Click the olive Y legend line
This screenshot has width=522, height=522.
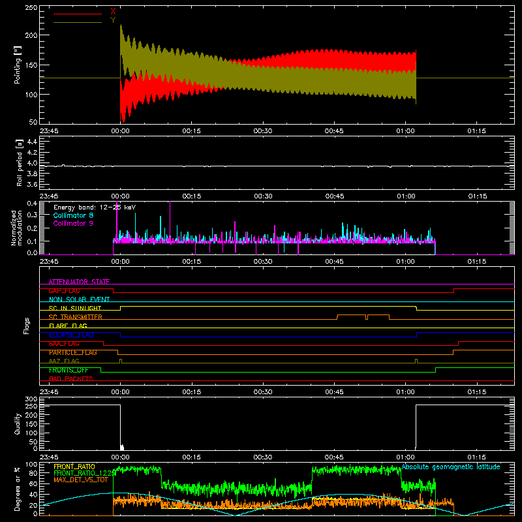78,22
